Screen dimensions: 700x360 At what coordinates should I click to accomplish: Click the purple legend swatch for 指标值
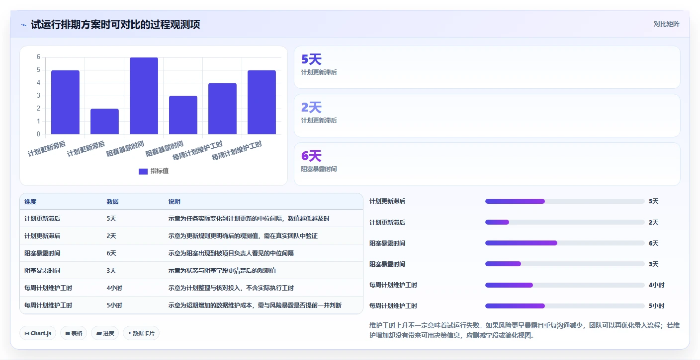143,171
